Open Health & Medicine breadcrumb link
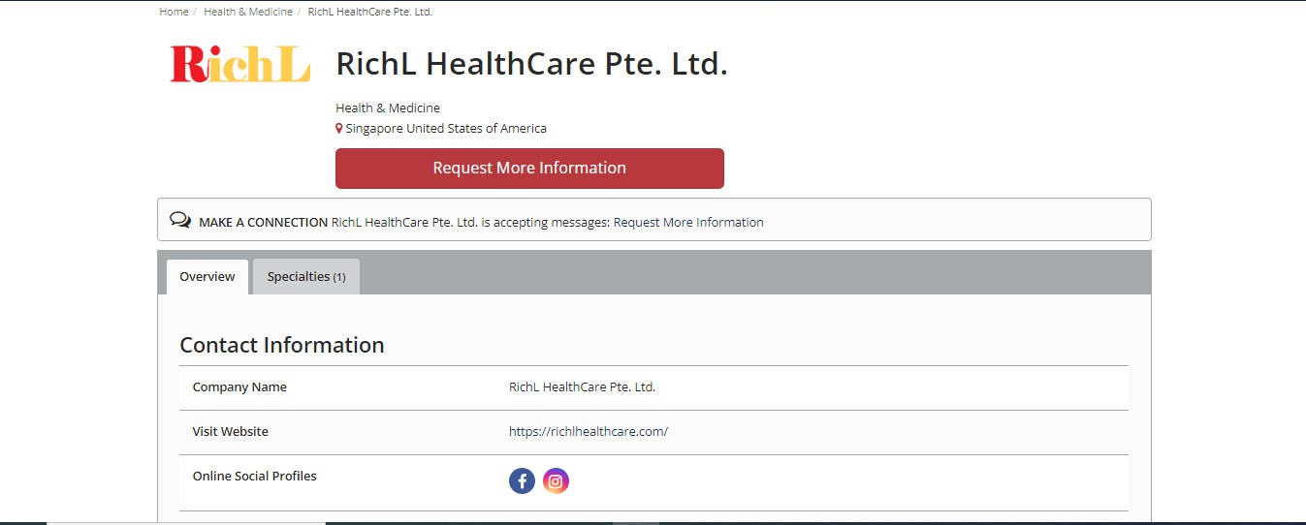Screen dimensions: 1306x525 (248, 12)
